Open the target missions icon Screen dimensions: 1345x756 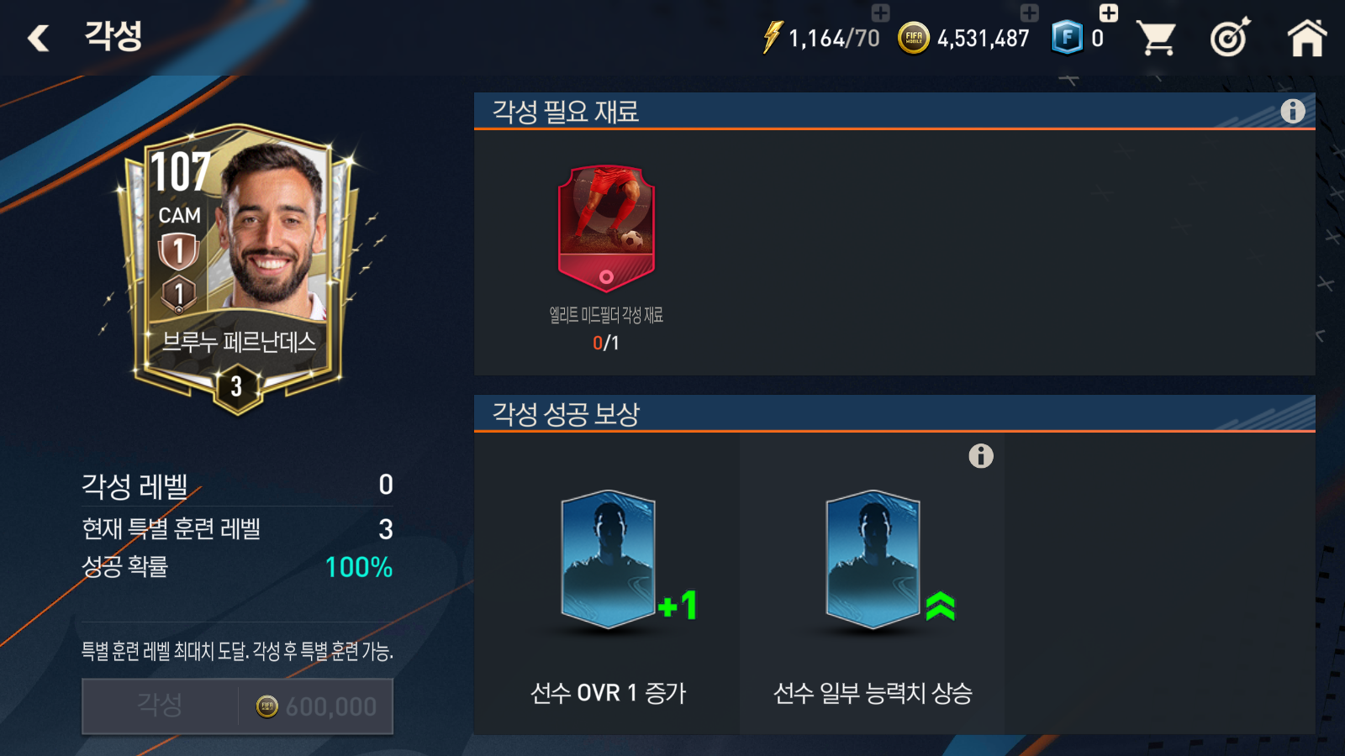(1230, 38)
